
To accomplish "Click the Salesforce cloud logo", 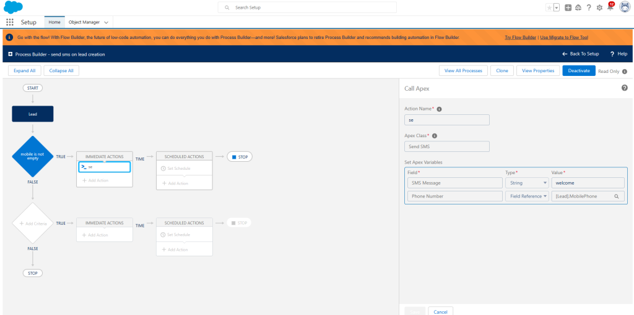I will tap(14, 7).
